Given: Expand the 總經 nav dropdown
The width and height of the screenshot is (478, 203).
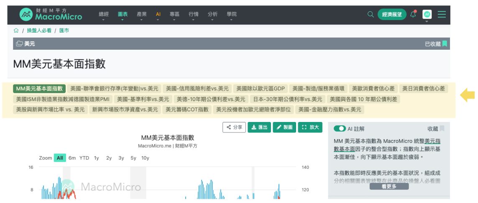Looking at the screenshot, I should click(104, 14).
